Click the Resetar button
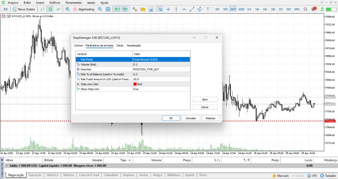The height and width of the screenshot is (179, 338). click(x=211, y=118)
